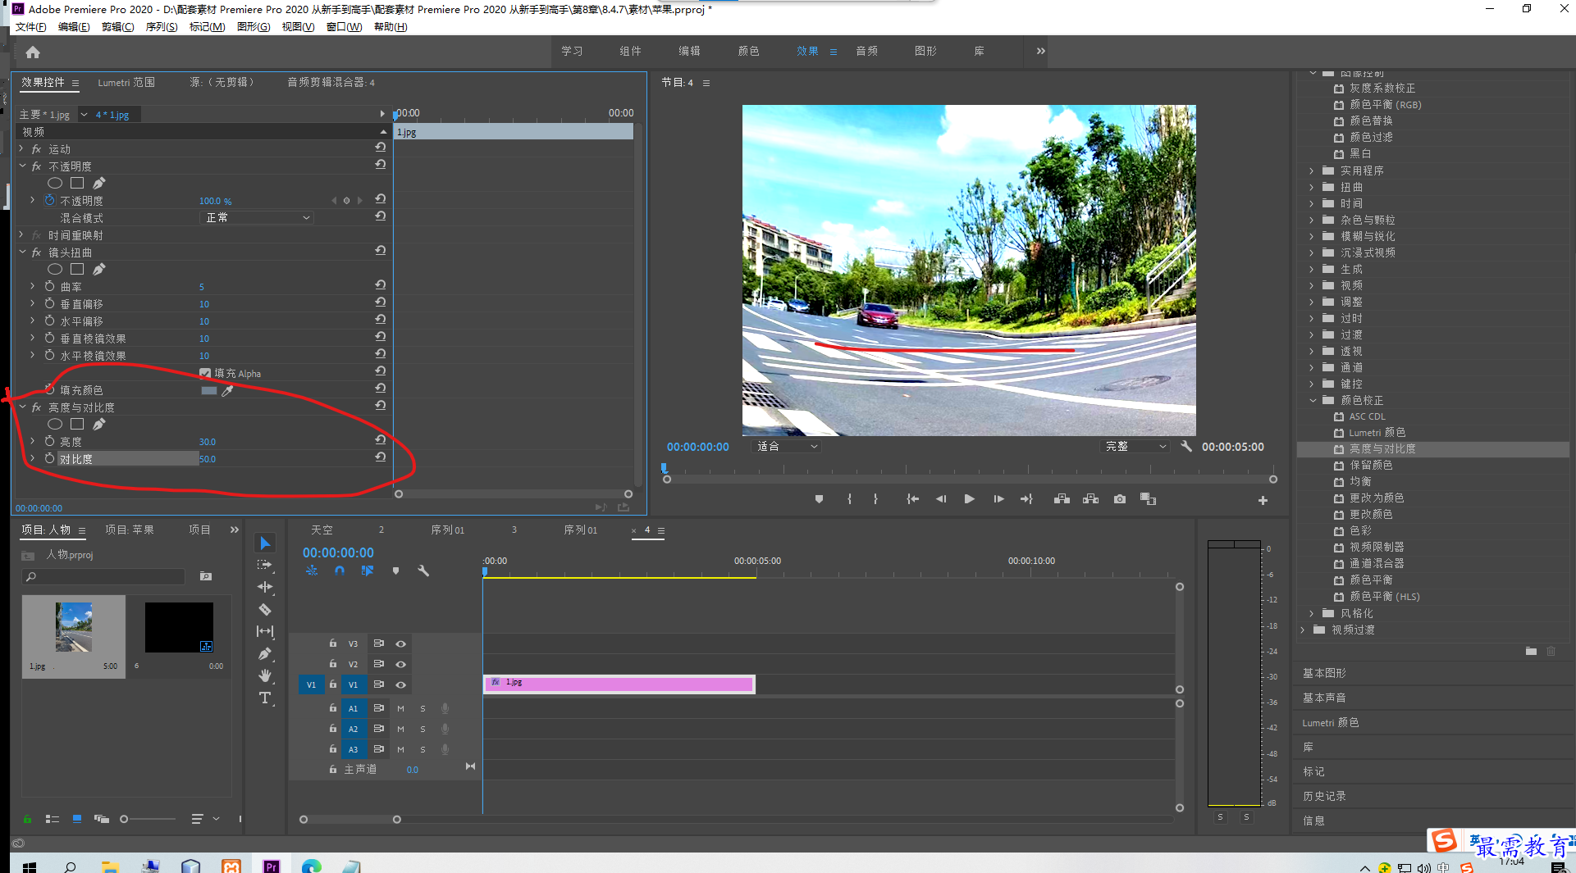
Task: Solo audio track A2
Action: pos(423,730)
